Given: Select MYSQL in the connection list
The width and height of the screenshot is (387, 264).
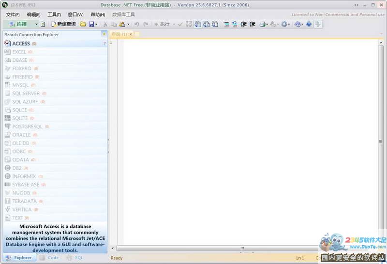Looking at the screenshot, I should (x=55, y=85).
